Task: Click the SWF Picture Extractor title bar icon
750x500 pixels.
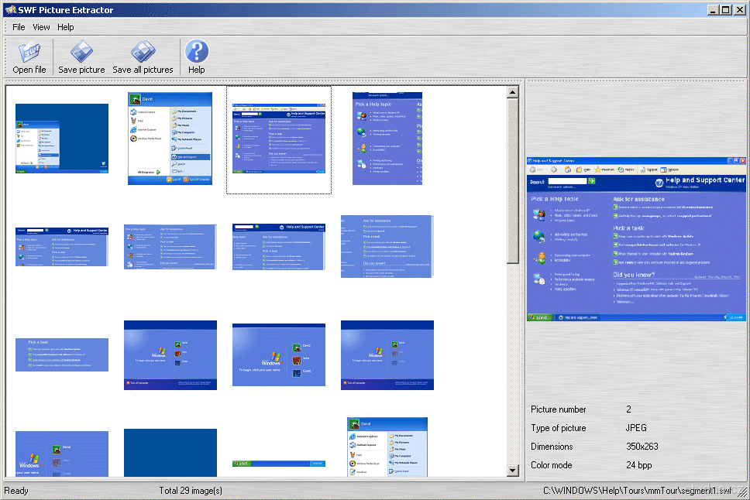Action: tap(10, 10)
